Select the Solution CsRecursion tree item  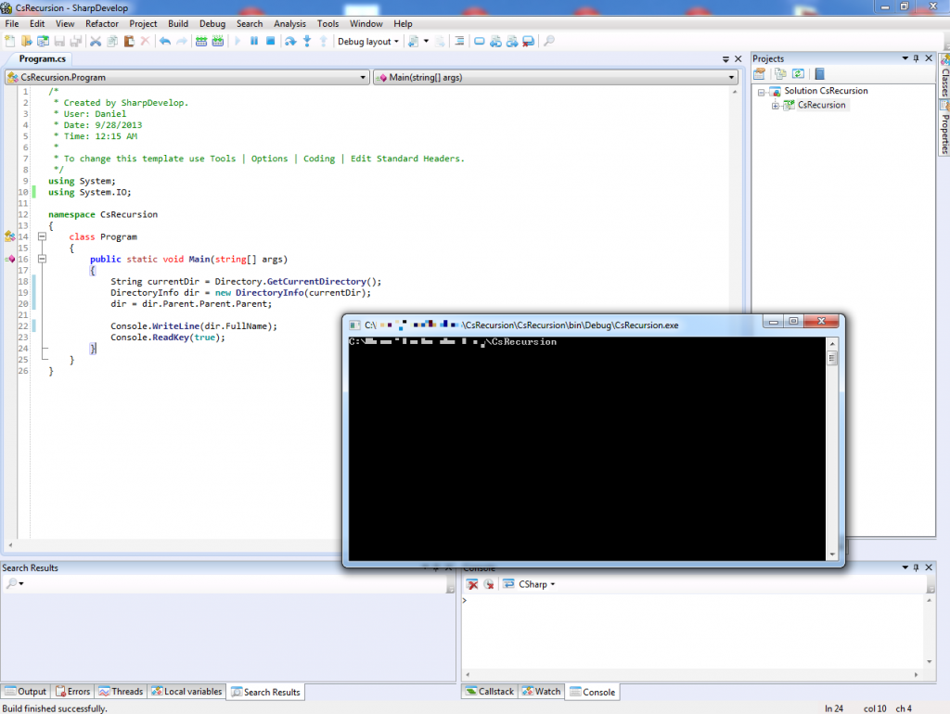click(x=825, y=91)
